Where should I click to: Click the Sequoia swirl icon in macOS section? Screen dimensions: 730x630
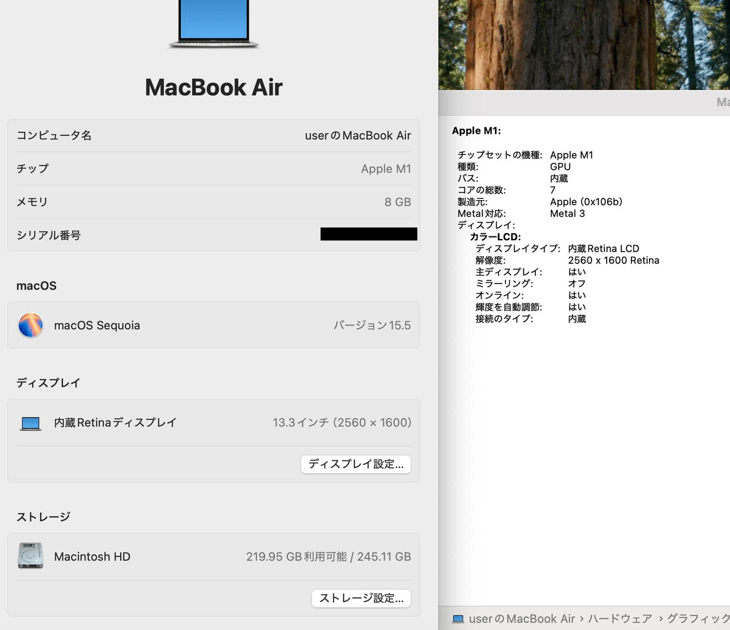pyautogui.click(x=30, y=325)
